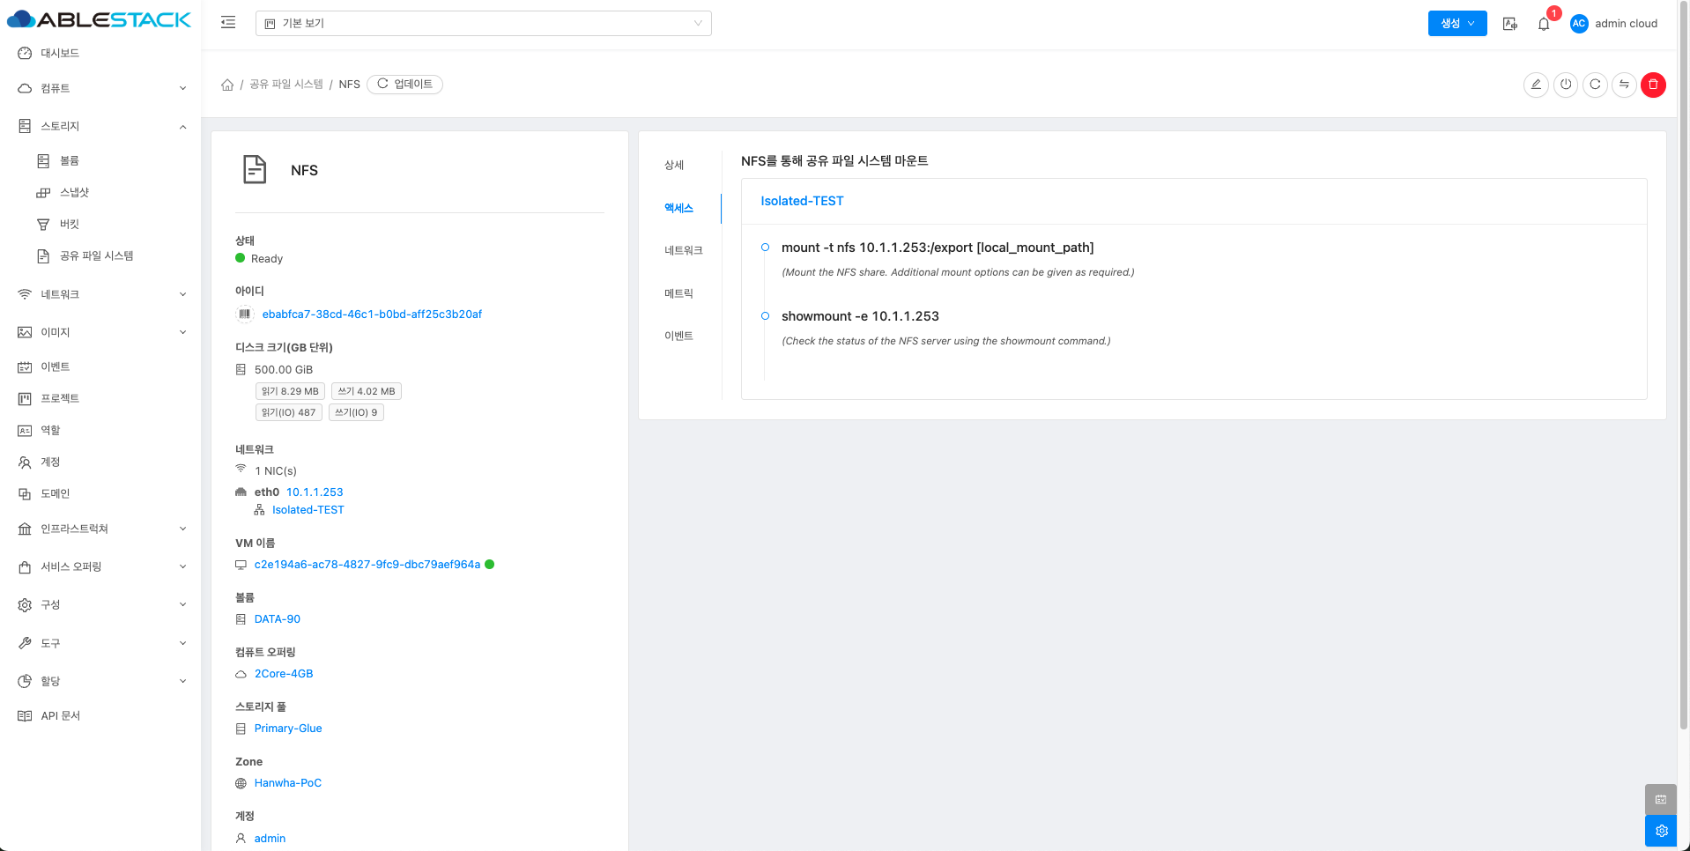The height and width of the screenshot is (851, 1690).
Task: Collapse the sidebar menu toggle
Action: point(228,23)
